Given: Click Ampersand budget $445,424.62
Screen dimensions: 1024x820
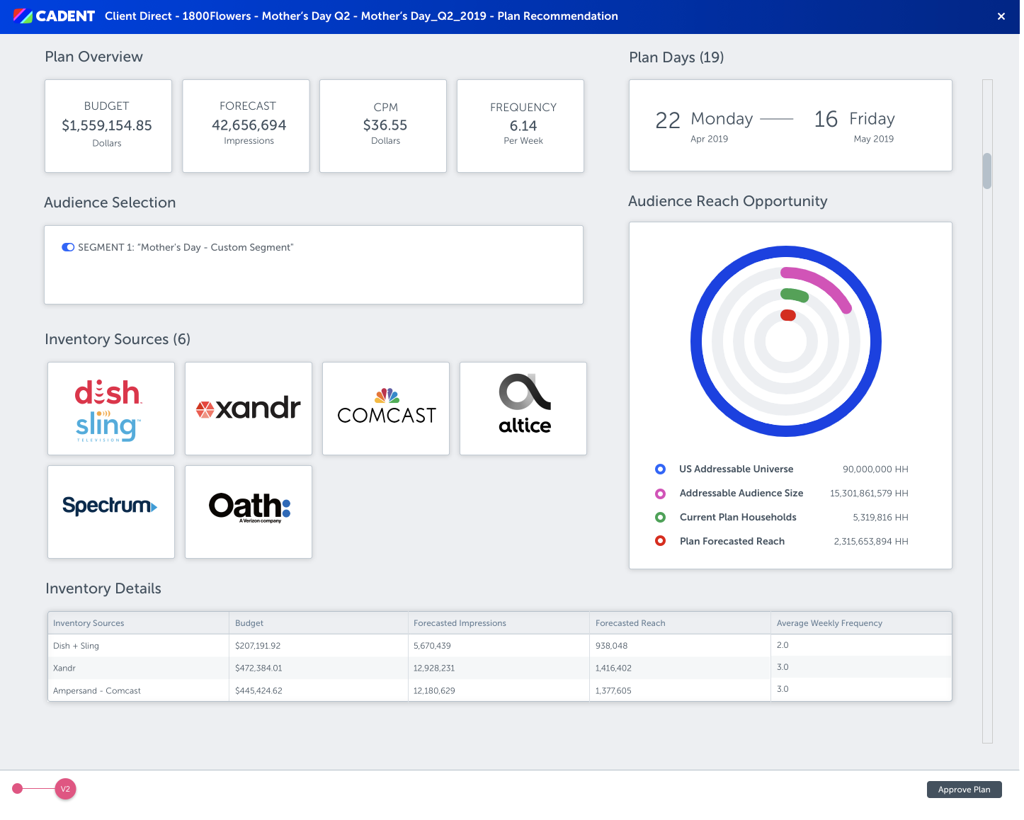Looking at the screenshot, I should tap(258, 690).
